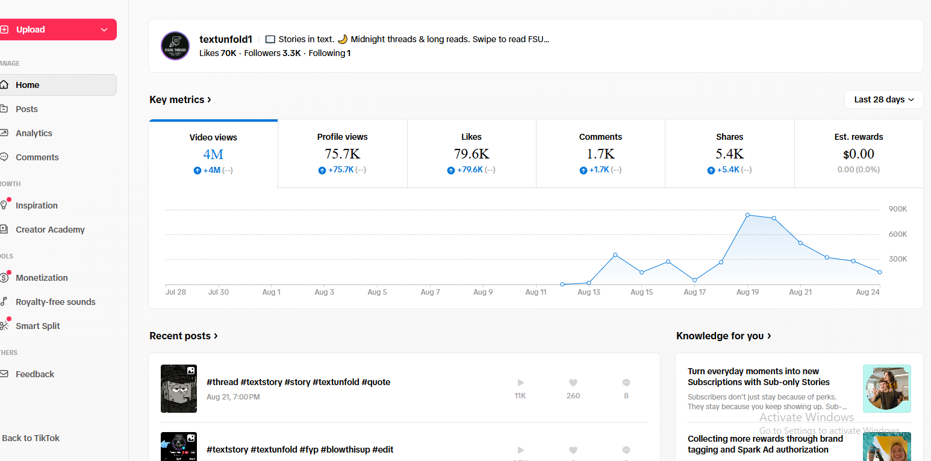This screenshot has width=931, height=461.
Task: Open Royalty-free sounds music note icon
Action: pos(4,302)
